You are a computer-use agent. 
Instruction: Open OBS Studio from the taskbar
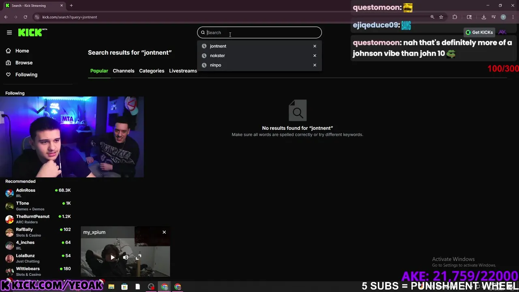(151, 287)
